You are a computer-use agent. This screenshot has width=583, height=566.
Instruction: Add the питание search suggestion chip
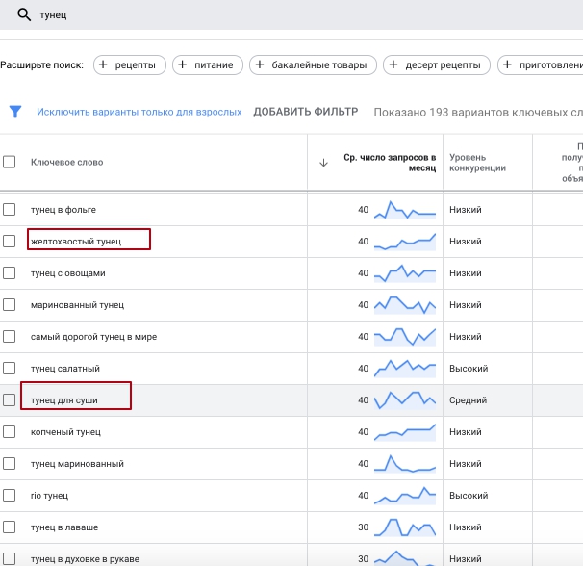point(208,65)
